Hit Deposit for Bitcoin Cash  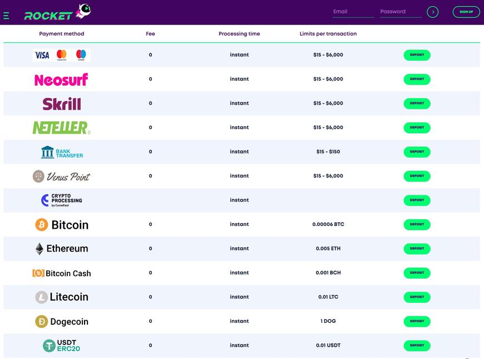[417, 273]
